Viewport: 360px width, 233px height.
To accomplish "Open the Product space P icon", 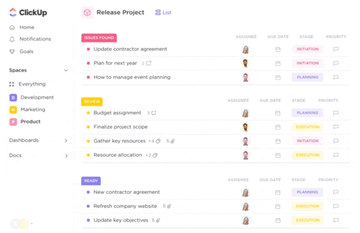I will [x=13, y=122].
